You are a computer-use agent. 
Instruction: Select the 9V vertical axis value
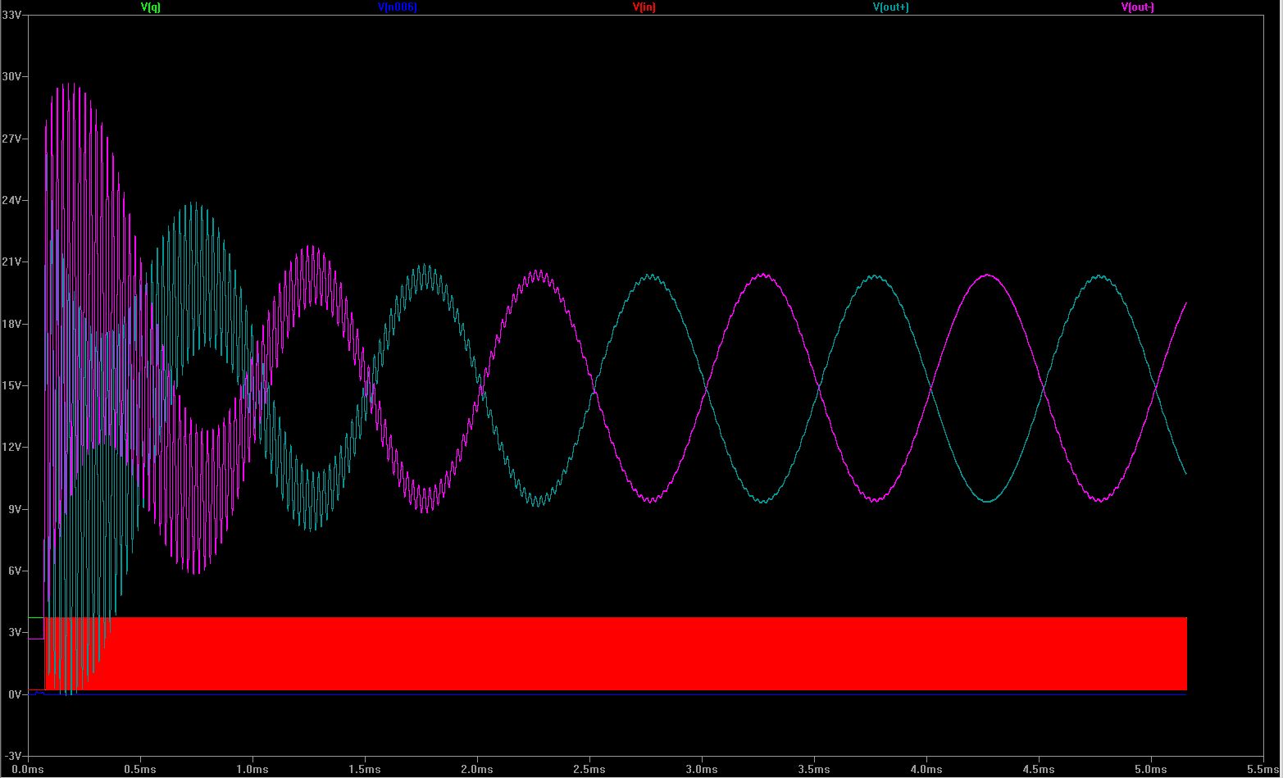pos(14,509)
